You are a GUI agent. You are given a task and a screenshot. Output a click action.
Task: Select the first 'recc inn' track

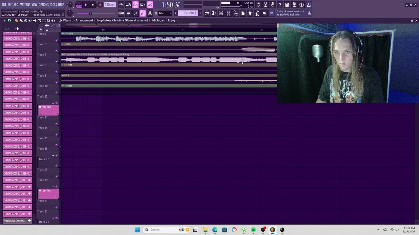tap(48, 110)
